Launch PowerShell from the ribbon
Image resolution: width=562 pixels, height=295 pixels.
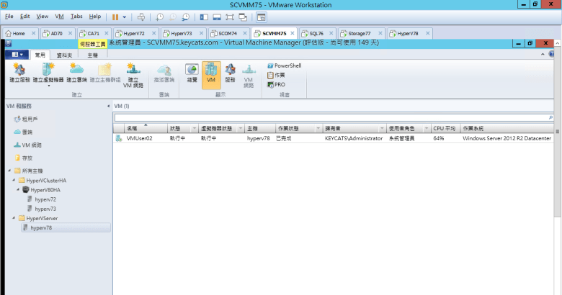(287, 65)
